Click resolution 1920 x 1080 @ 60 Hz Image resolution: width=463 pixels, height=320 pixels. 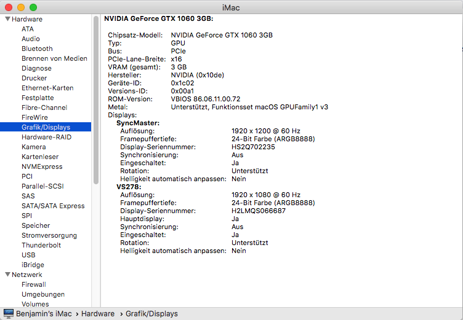click(x=266, y=195)
